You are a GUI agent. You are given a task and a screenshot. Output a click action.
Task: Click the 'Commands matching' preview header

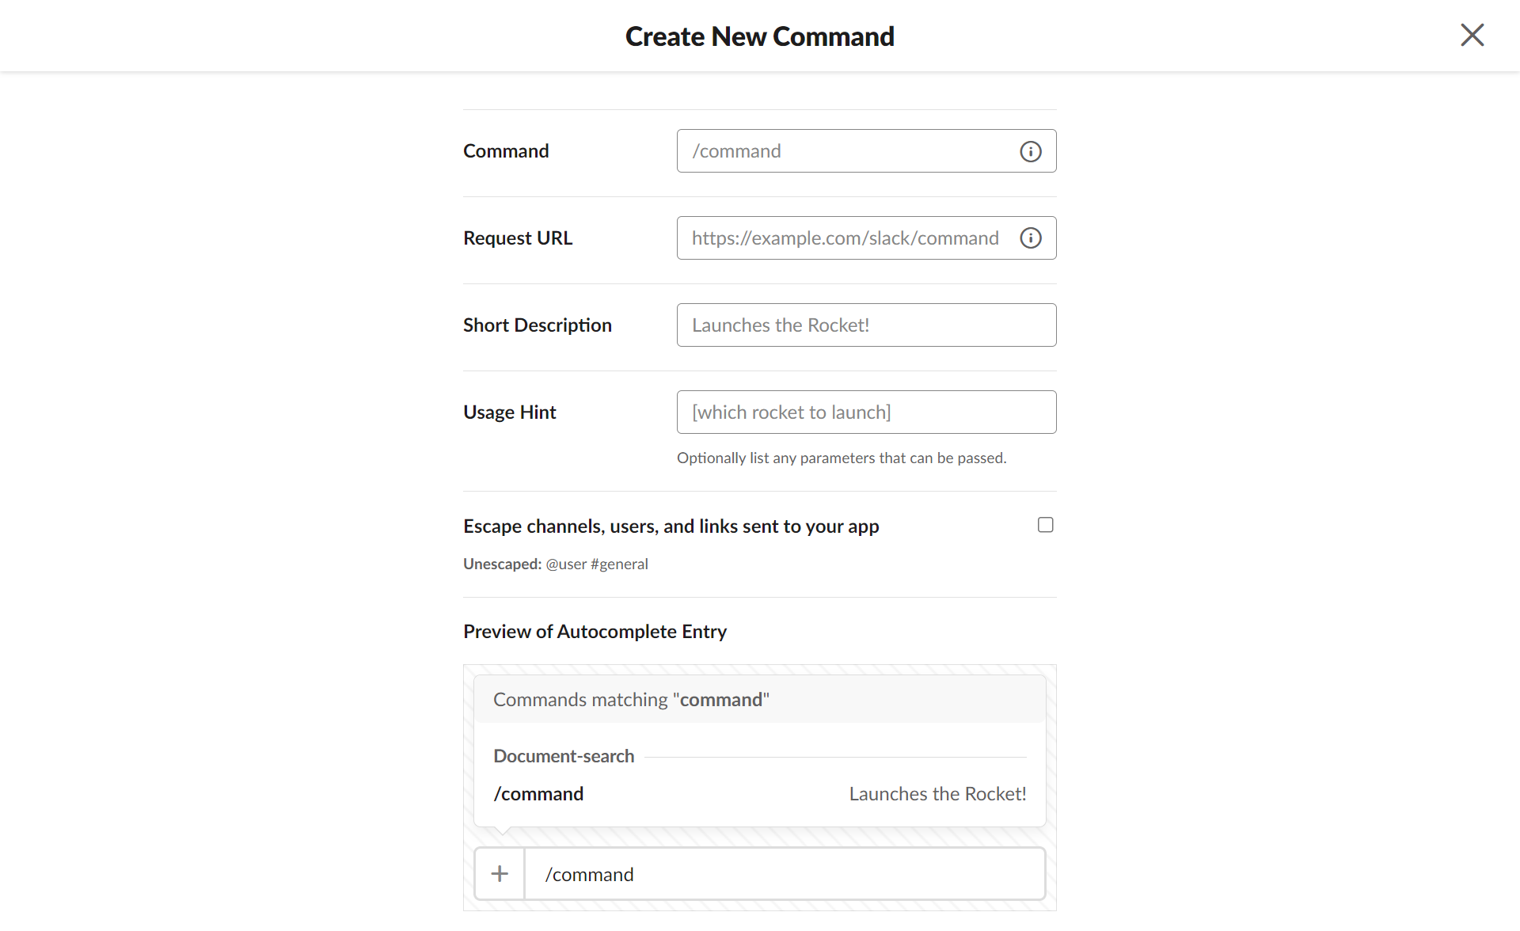click(631, 700)
